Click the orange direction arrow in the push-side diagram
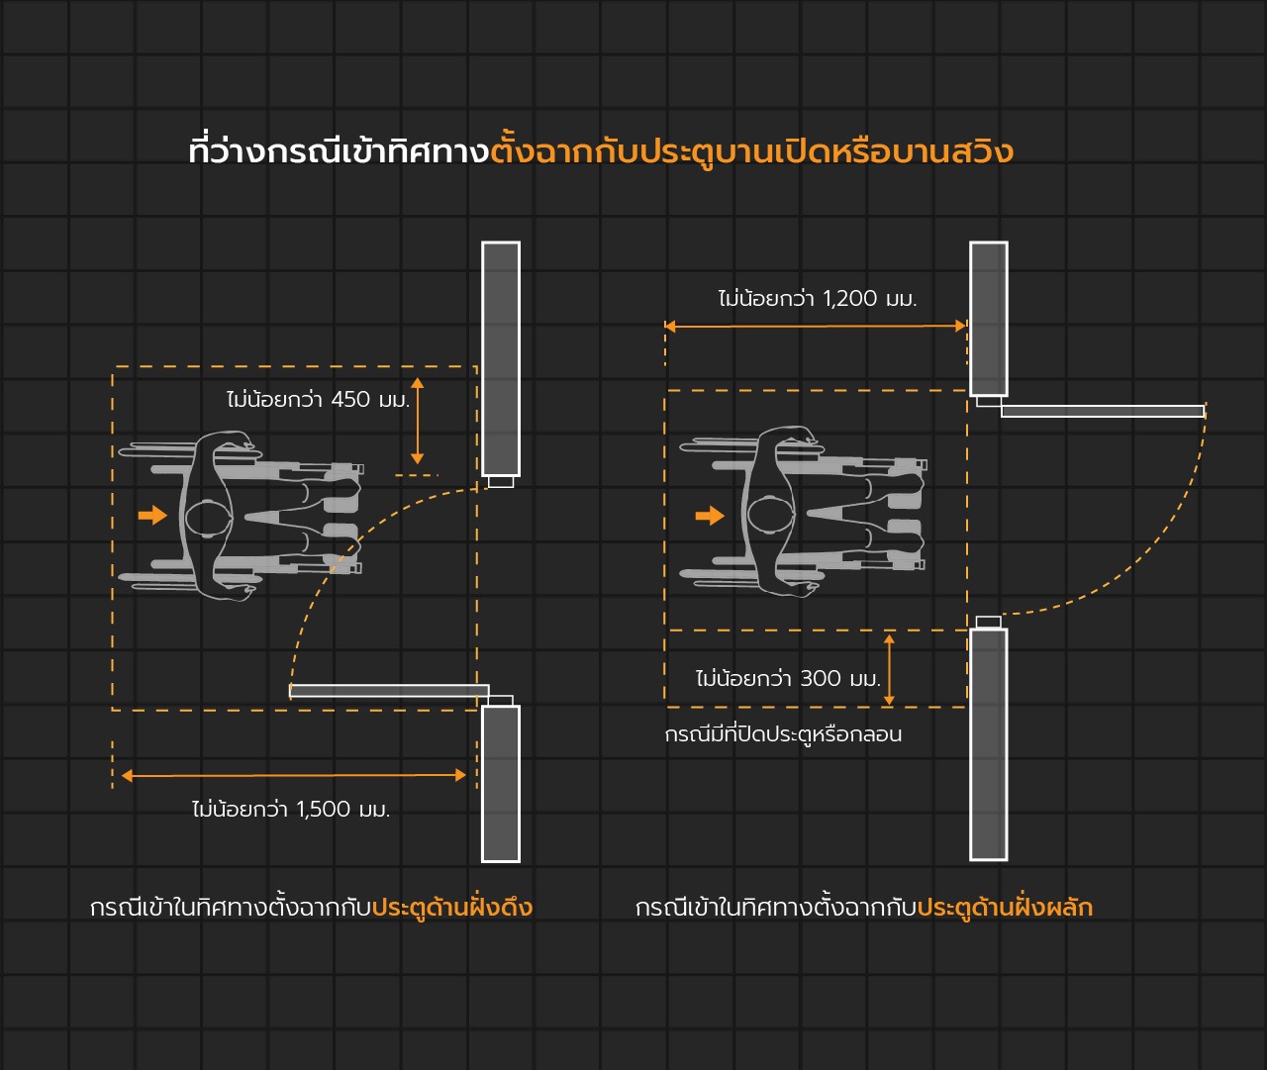This screenshot has height=1070, width=1267. (710, 516)
